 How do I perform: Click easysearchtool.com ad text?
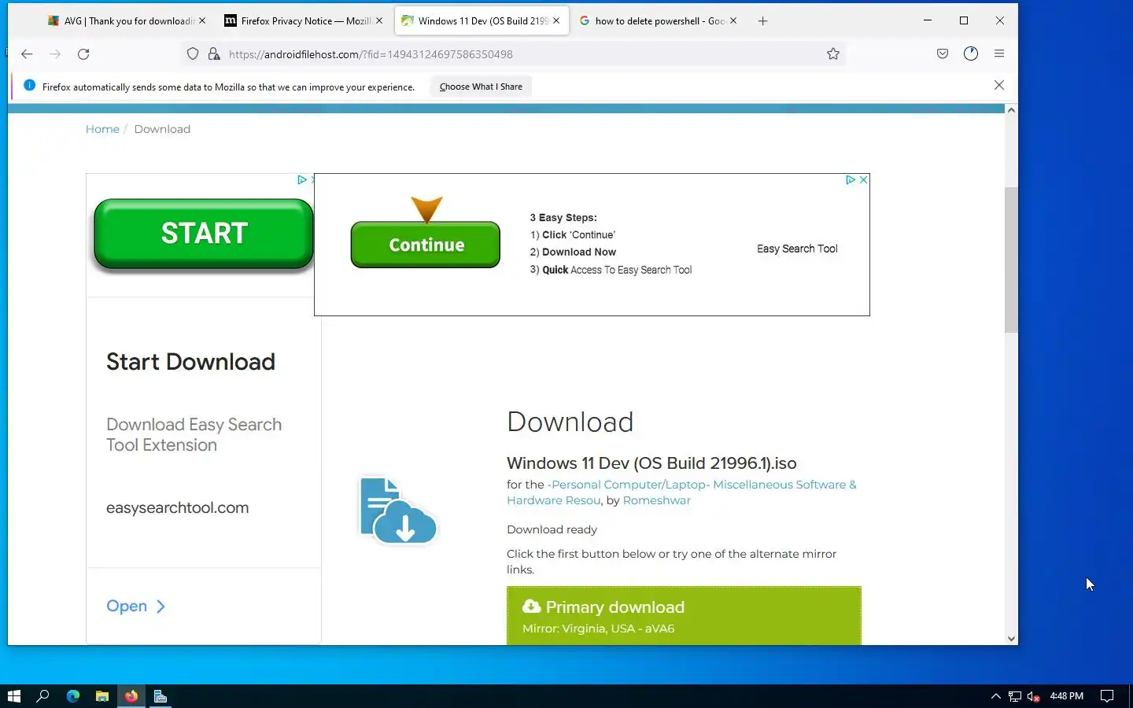[x=177, y=508]
